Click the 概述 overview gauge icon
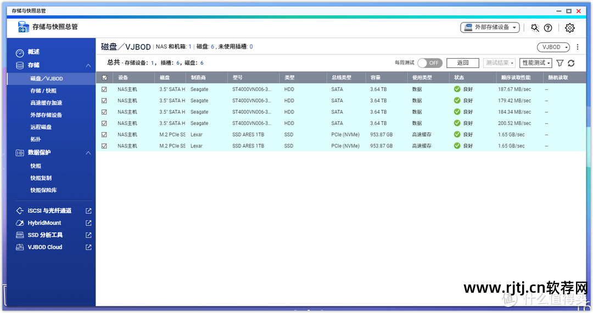This screenshot has height=313, width=593. click(20, 53)
